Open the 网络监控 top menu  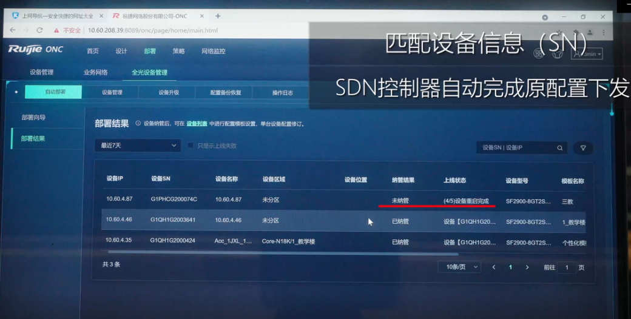[213, 52]
